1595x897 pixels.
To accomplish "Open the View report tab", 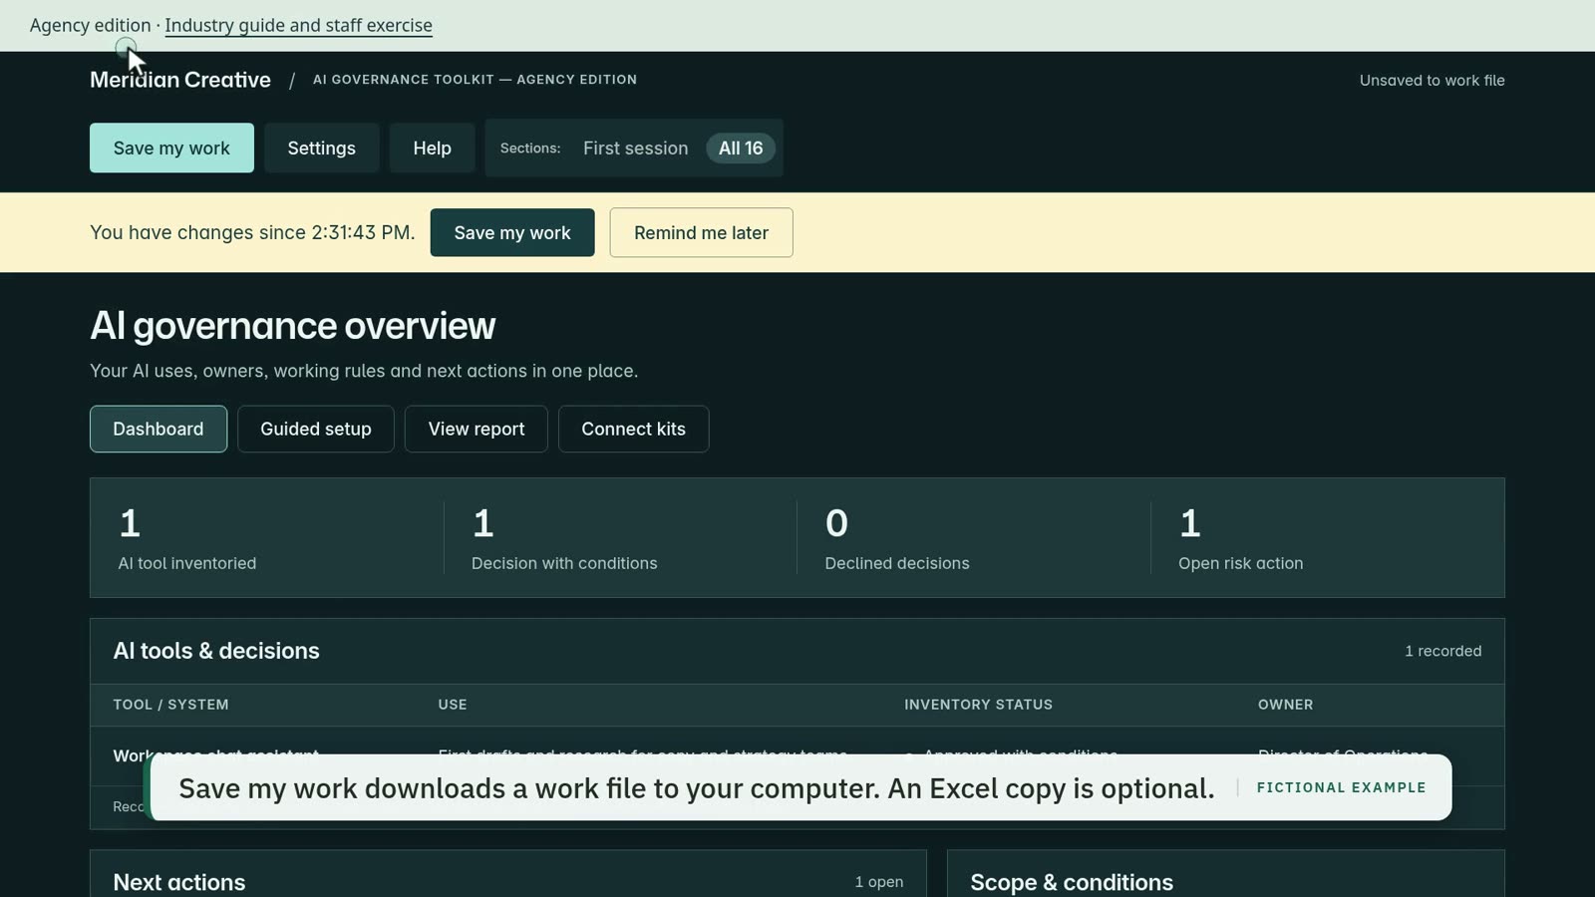I will [477, 429].
